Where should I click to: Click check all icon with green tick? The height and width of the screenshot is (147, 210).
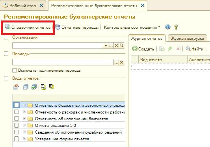34,87
